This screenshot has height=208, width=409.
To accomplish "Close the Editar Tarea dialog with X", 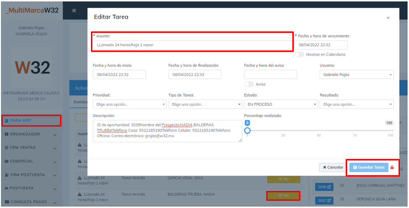I will point(388,18).
